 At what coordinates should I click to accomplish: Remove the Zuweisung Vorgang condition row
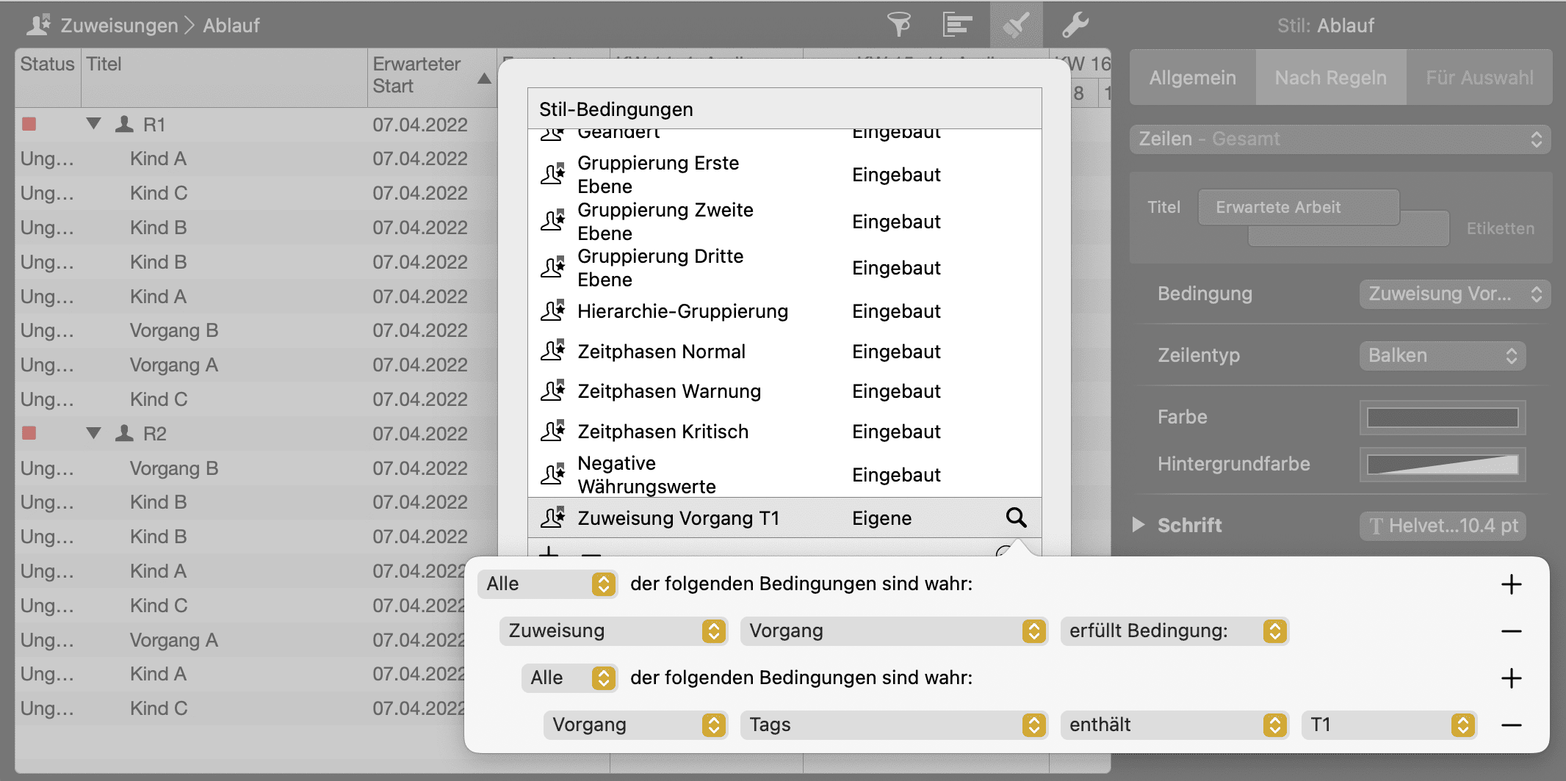point(1511,631)
